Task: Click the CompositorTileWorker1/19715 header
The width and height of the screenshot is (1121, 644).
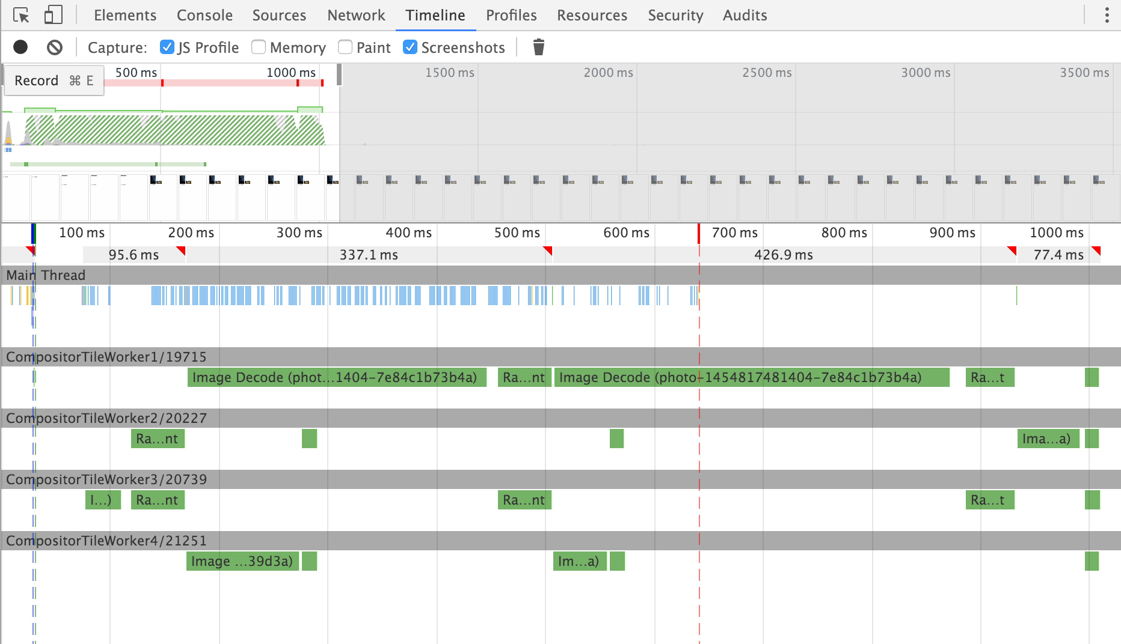Action: tap(560, 357)
